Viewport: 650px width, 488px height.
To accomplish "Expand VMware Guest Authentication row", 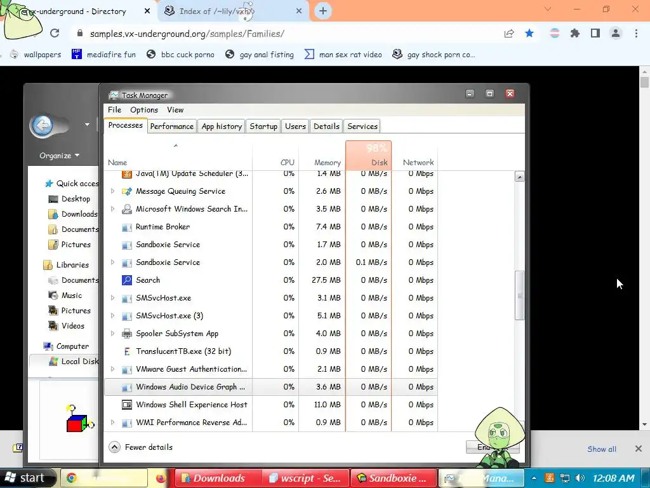I will [x=112, y=369].
